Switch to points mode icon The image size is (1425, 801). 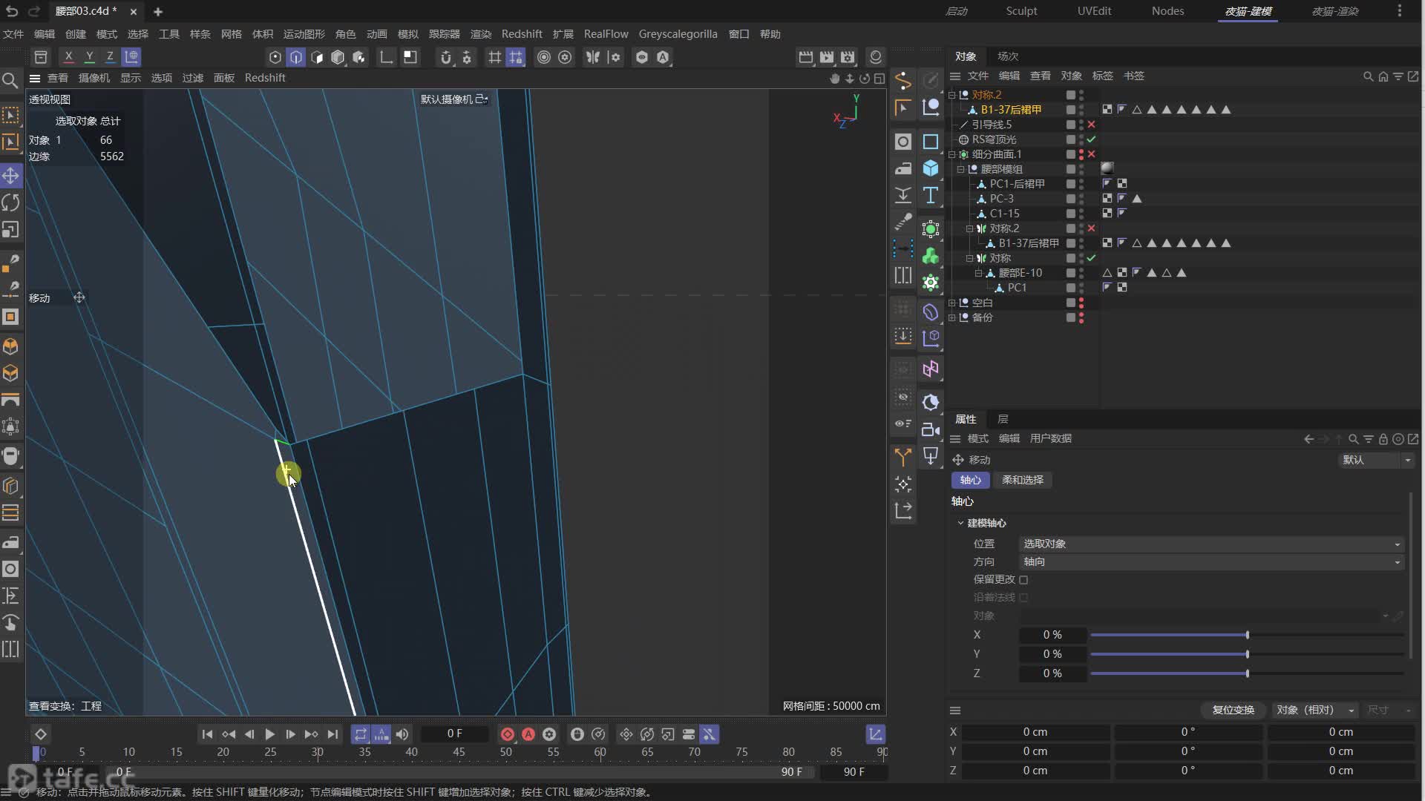(275, 57)
